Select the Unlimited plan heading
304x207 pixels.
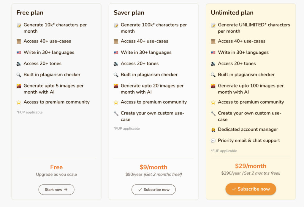point(232,12)
